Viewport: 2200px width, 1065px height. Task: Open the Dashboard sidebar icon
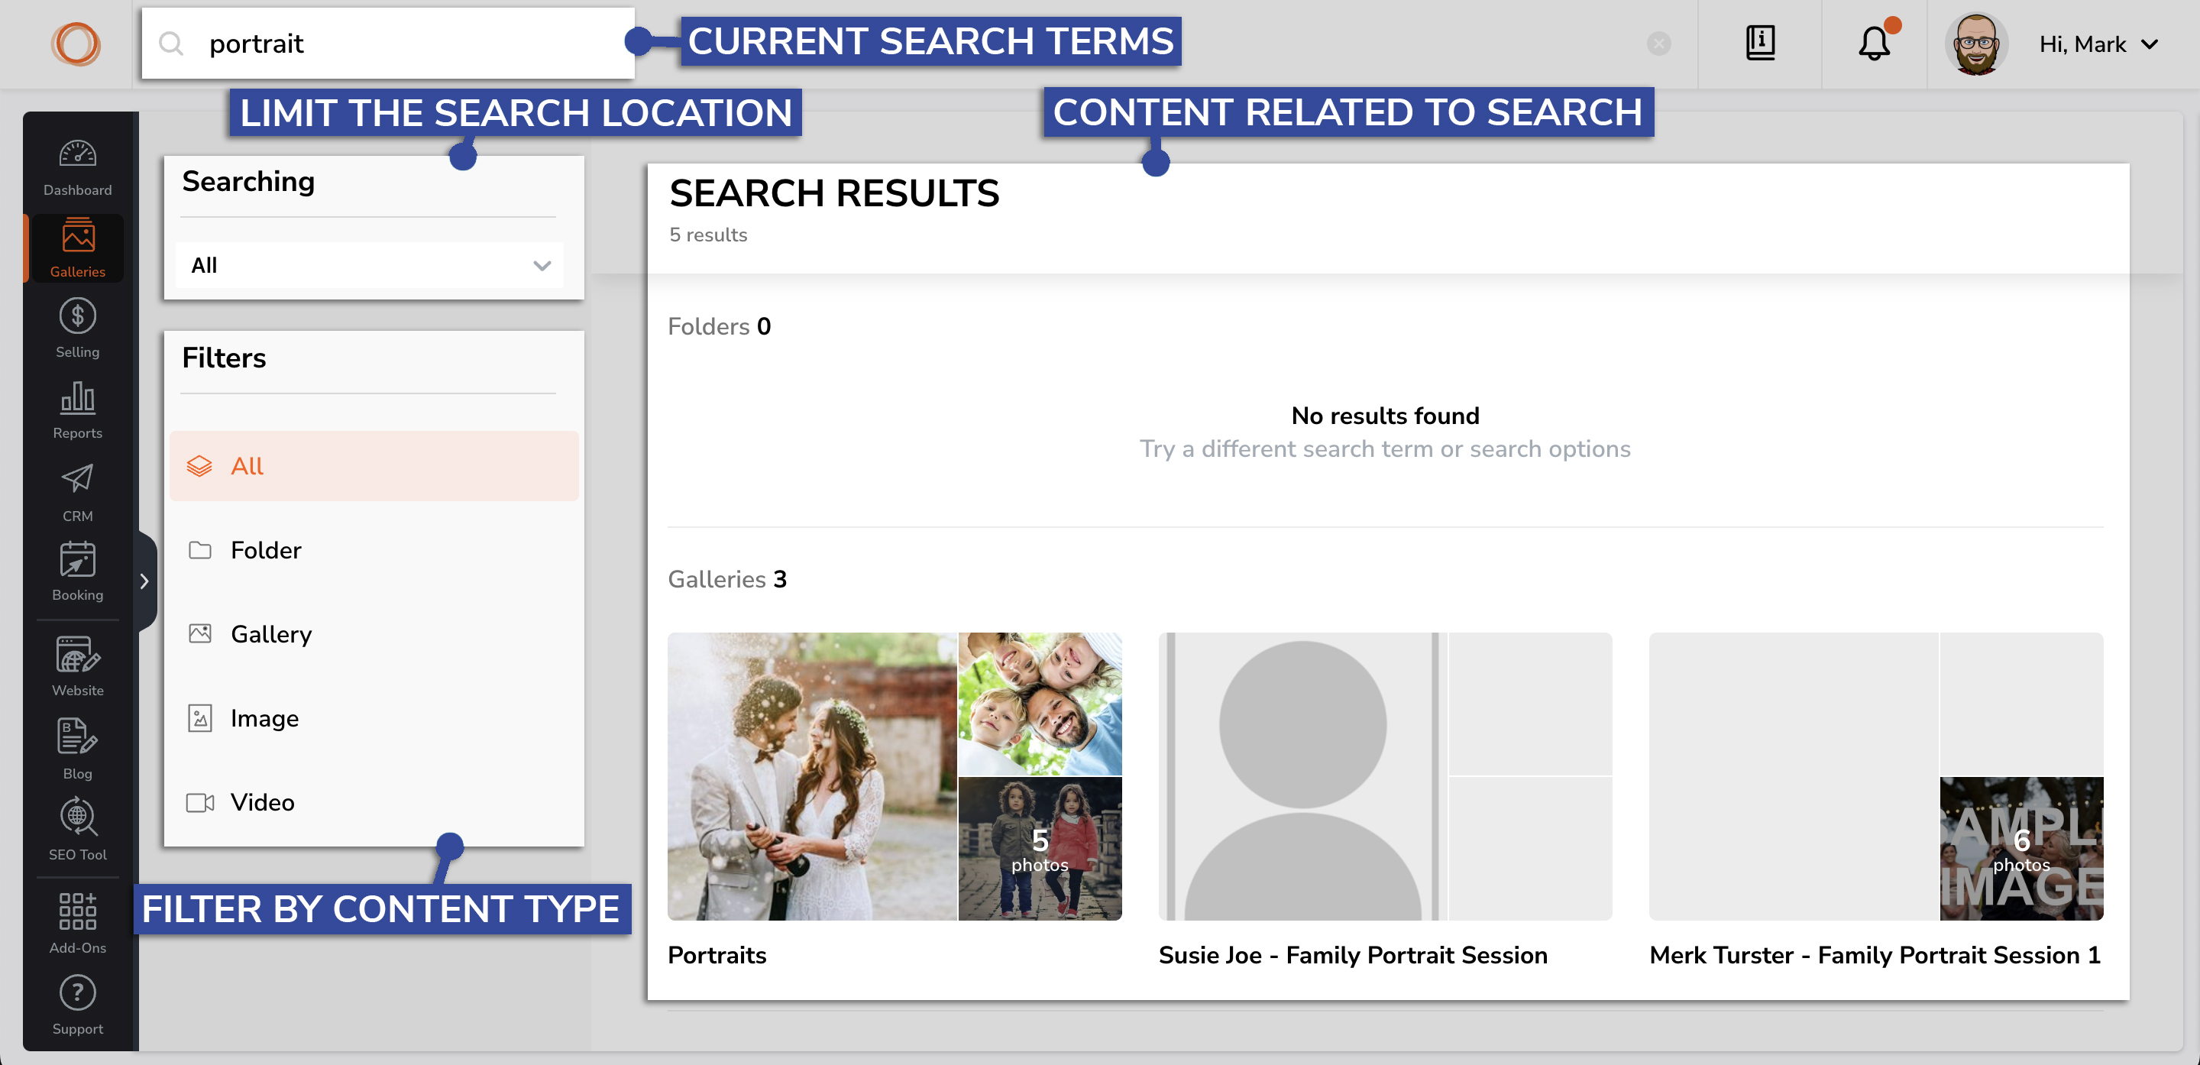[78, 167]
